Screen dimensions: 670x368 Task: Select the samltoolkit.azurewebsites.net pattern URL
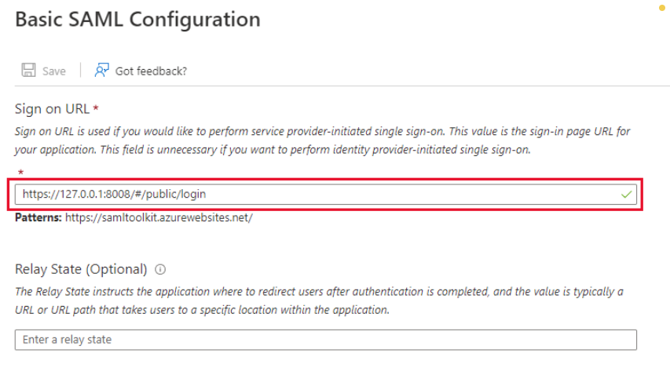pyautogui.click(x=159, y=217)
